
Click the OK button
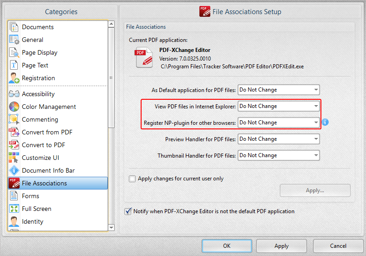[x=227, y=246]
